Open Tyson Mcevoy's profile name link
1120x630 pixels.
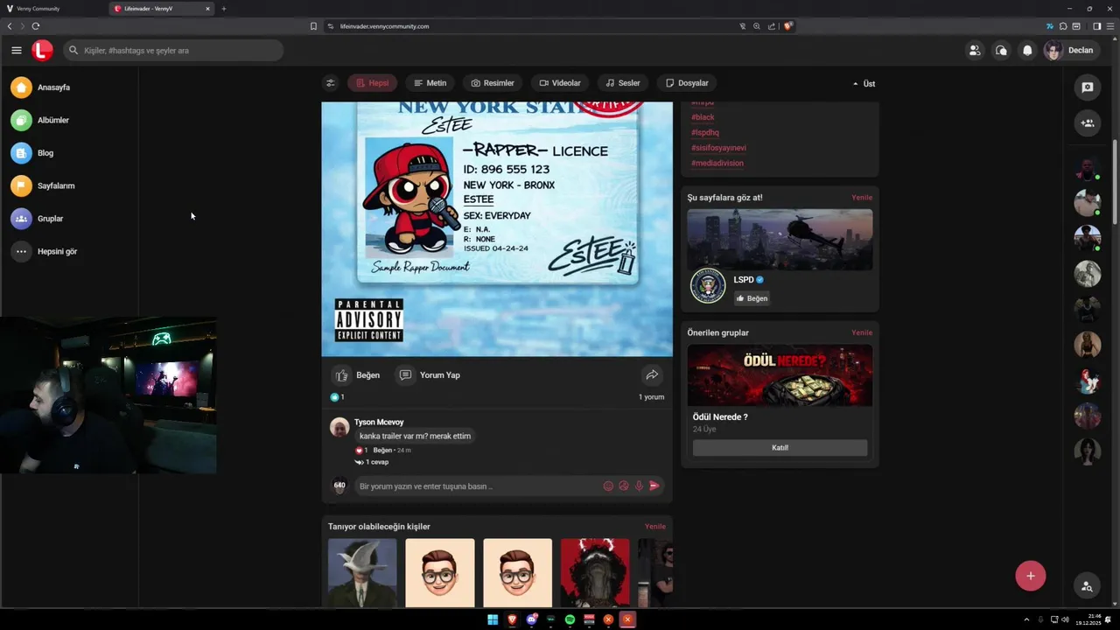[x=379, y=422]
